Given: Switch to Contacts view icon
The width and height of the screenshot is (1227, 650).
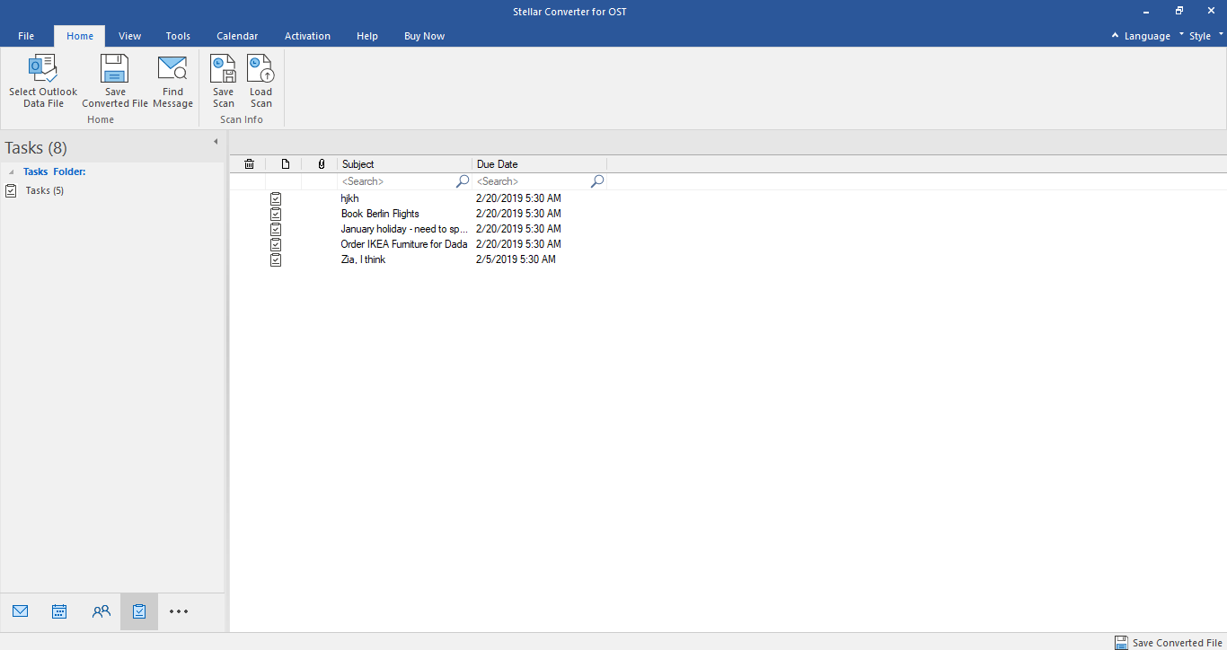Looking at the screenshot, I should pos(102,611).
